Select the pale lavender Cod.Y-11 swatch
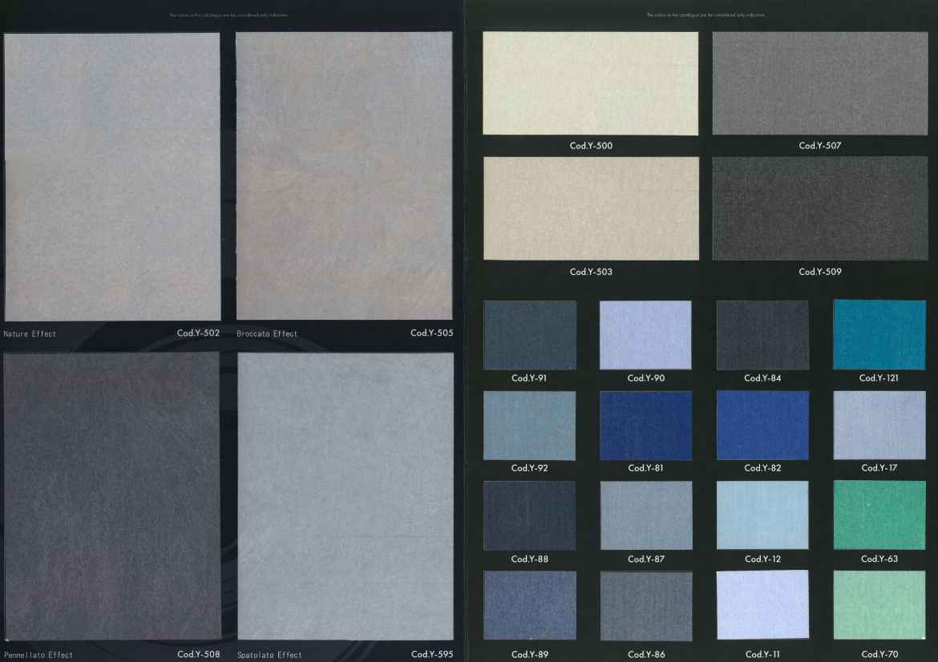 [x=762, y=605]
